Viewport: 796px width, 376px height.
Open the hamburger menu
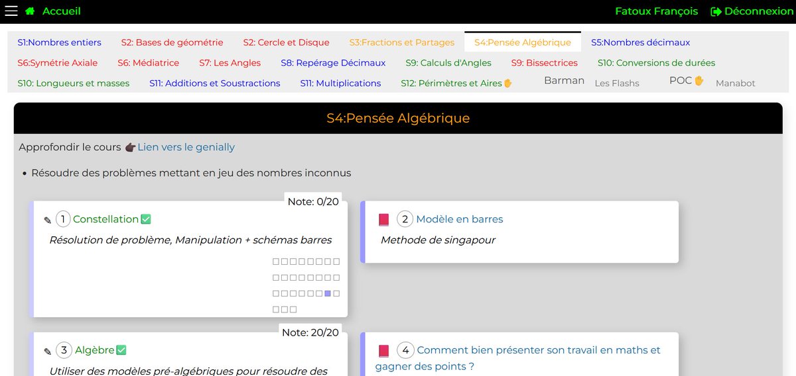(x=11, y=11)
